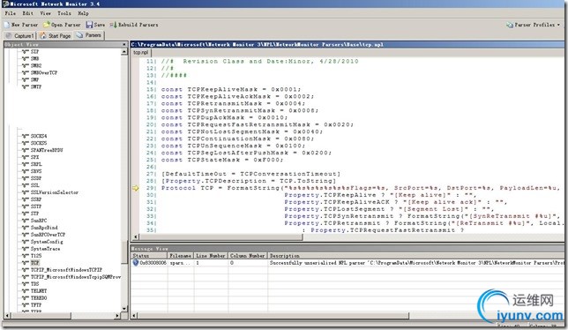
Task: Click the protocol icon next to TDS
Action: click(26, 284)
